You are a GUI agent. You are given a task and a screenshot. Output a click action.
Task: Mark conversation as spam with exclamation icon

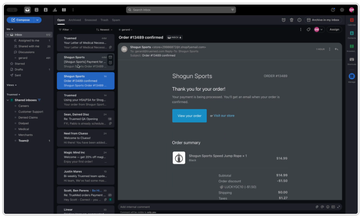(x=299, y=20)
